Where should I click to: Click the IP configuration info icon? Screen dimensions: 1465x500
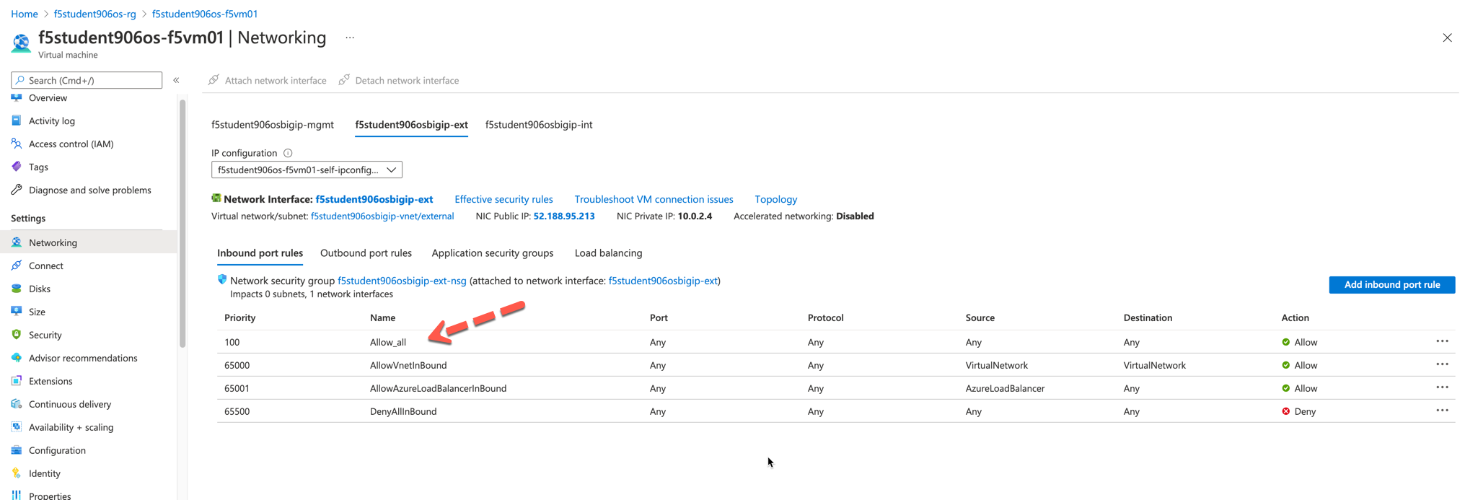tap(288, 153)
